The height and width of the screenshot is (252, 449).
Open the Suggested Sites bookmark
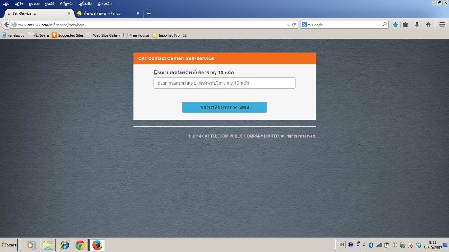[x=68, y=35]
